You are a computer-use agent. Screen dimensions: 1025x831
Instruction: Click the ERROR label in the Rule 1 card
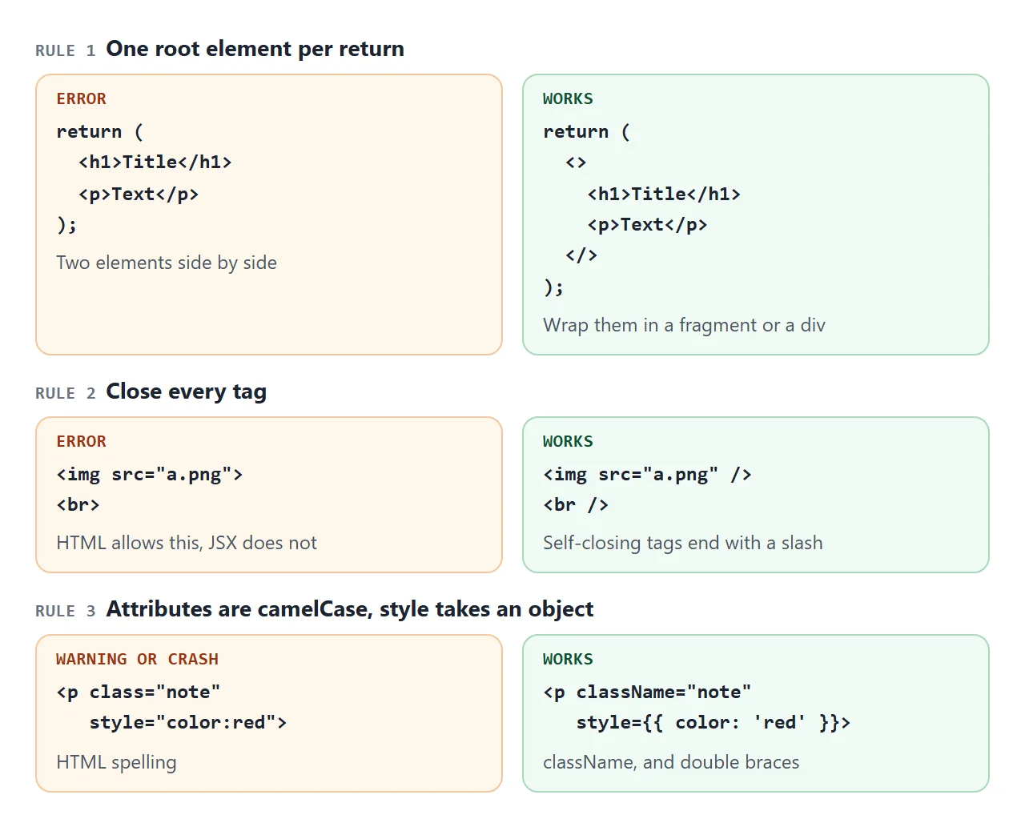coord(81,98)
